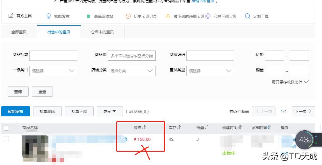Focus the 商品标题 input field

(53, 56)
